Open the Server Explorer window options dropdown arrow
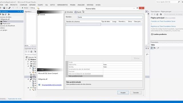Viewport: 183px width, 103px height. click(18, 11)
